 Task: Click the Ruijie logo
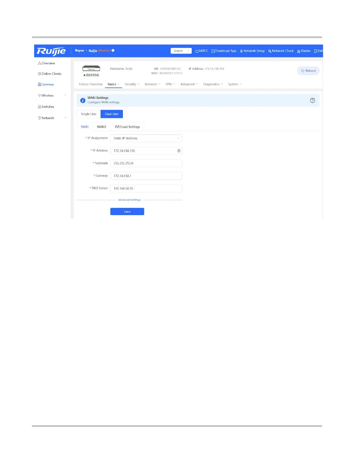tap(51, 51)
